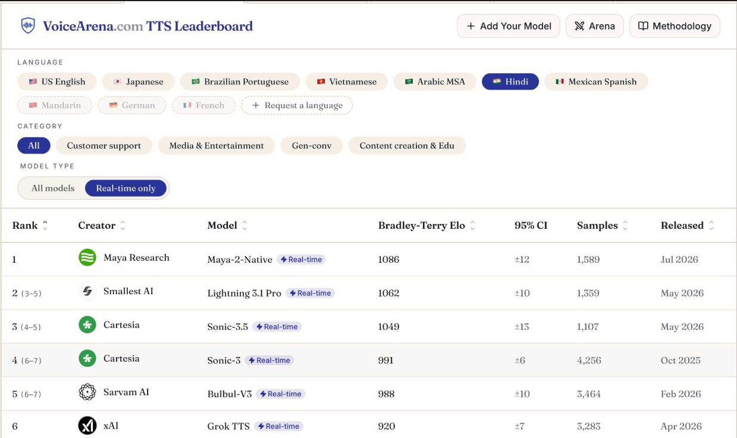Select the Hindi language filter
Viewport: 737px width, 438px height.
510,81
